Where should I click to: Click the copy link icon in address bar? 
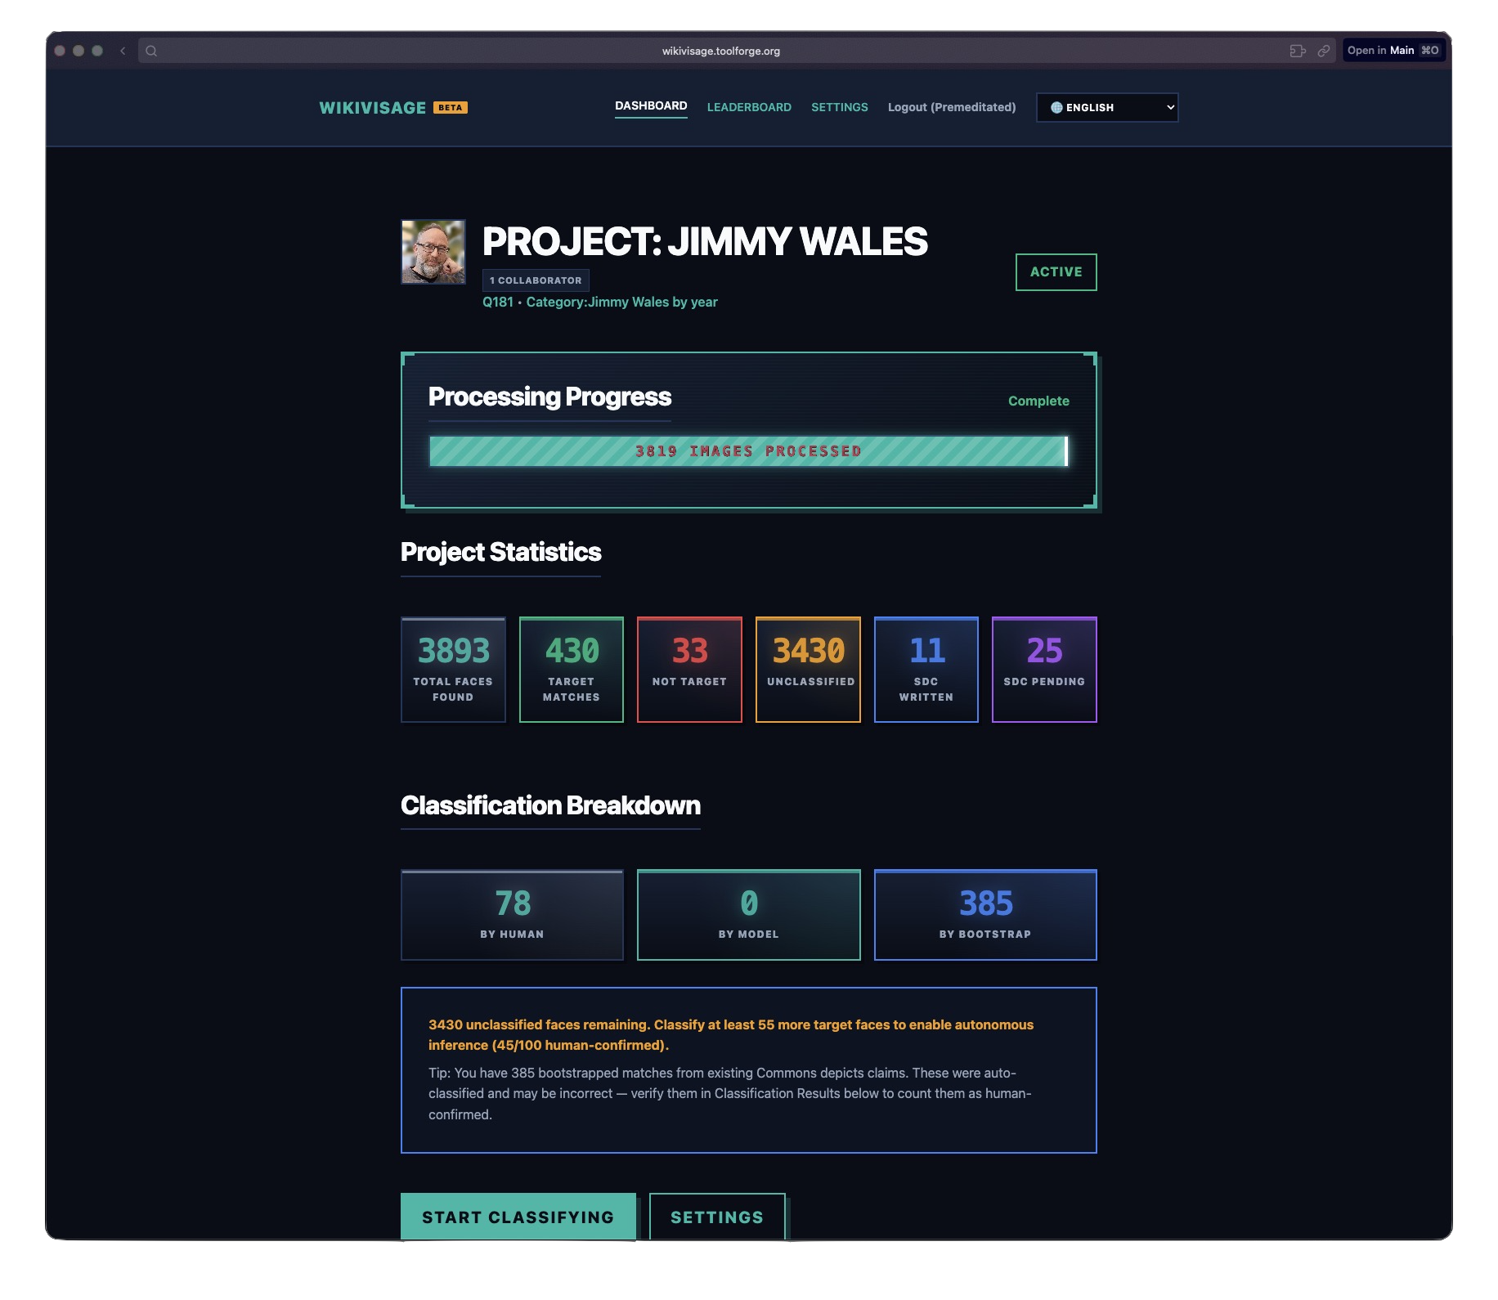click(1323, 51)
